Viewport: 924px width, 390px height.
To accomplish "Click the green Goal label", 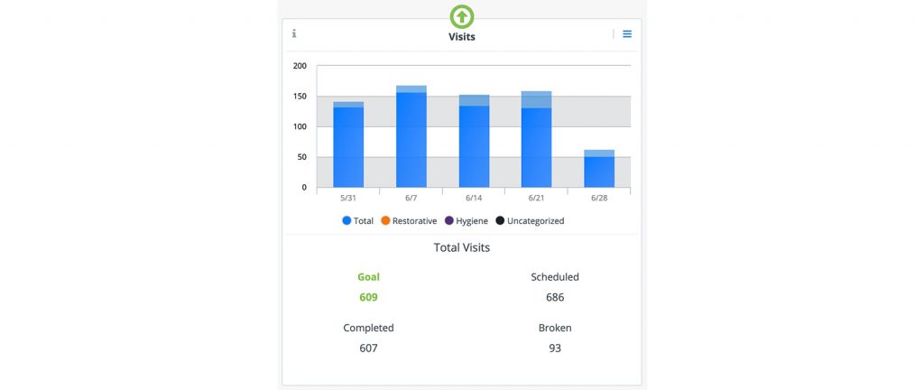I will click(368, 277).
